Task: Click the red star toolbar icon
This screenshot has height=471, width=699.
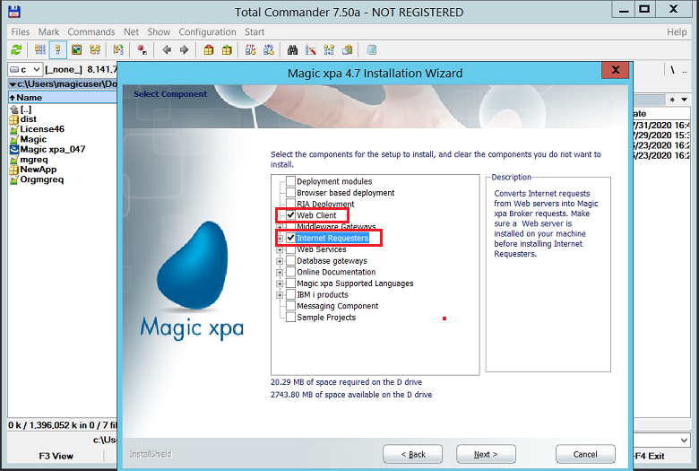Action: [142, 49]
